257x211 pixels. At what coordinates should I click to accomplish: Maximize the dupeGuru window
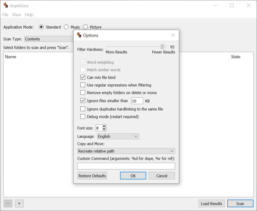232,6
